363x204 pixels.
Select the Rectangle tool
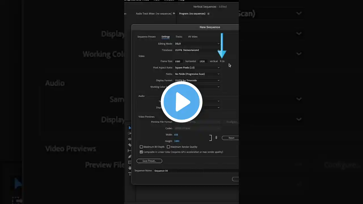[130, 162]
